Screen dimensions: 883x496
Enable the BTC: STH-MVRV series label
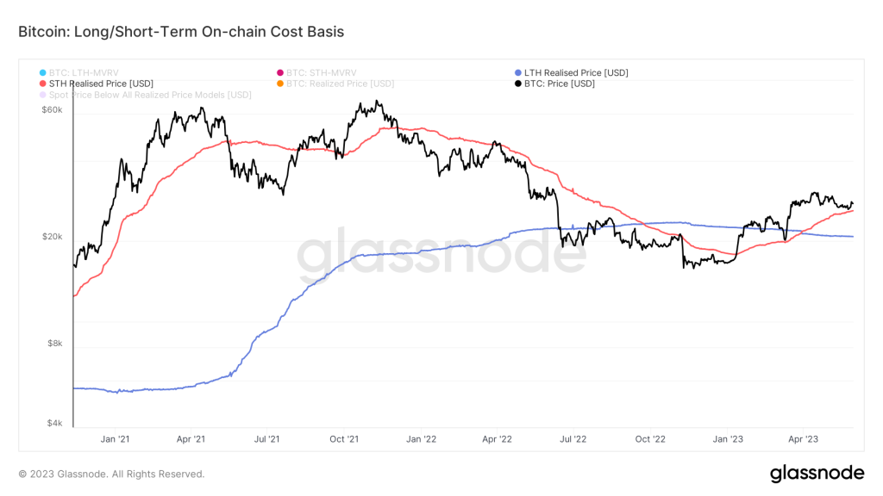click(321, 72)
